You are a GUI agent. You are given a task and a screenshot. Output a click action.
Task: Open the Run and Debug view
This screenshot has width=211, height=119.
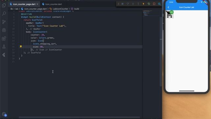click(4, 30)
